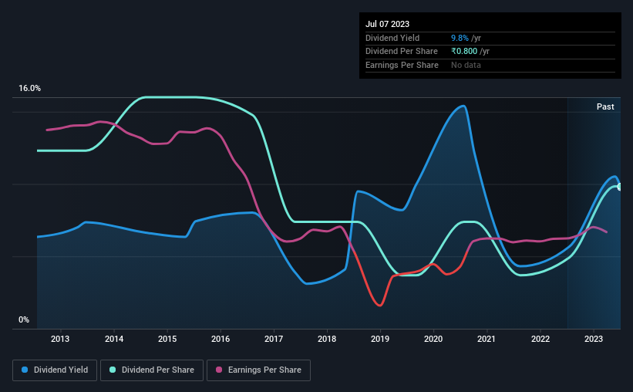The height and width of the screenshot is (392, 633).
Task: Select the 2022 x-axis label
Action: click(540, 339)
